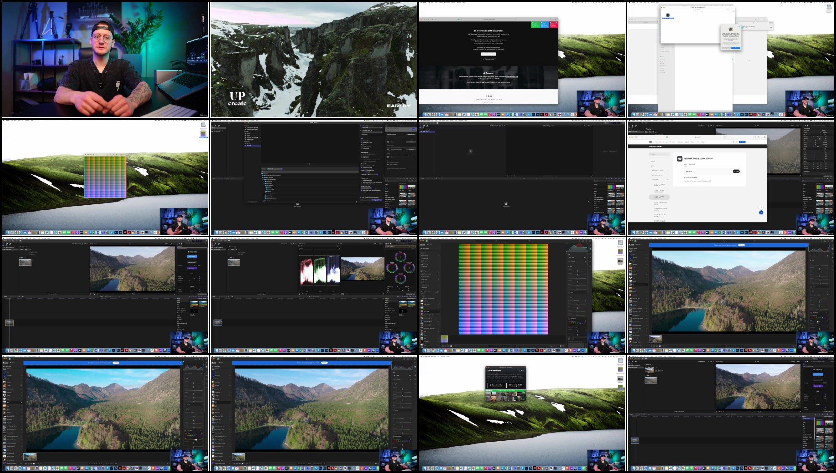This screenshot has height=473, width=836.
Task: Select the Mac tab on DJI LUT download card
Action: (x=685, y=165)
